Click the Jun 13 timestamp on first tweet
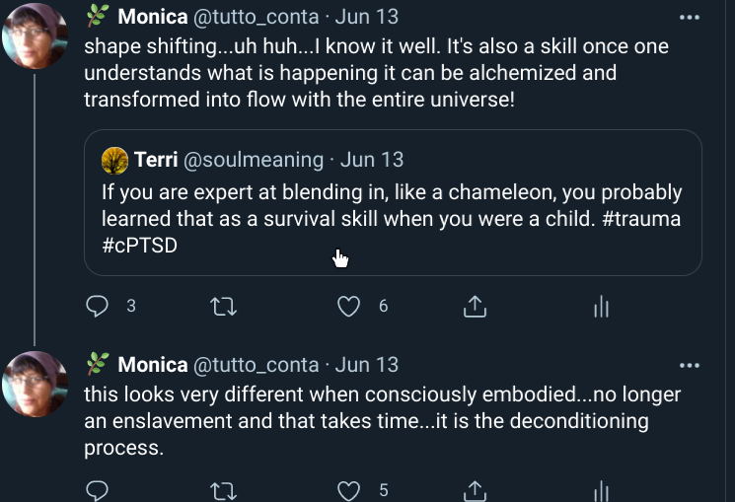The height and width of the screenshot is (502, 735). point(367,17)
